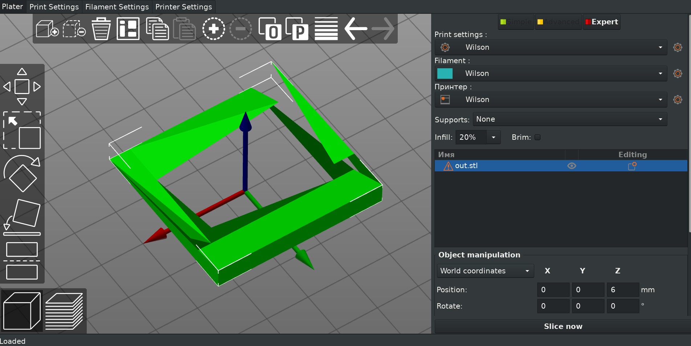Open the Infill percentage dropdown arrow
This screenshot has width=691, height=346.
pyautogui.click(x=493, y=137)
